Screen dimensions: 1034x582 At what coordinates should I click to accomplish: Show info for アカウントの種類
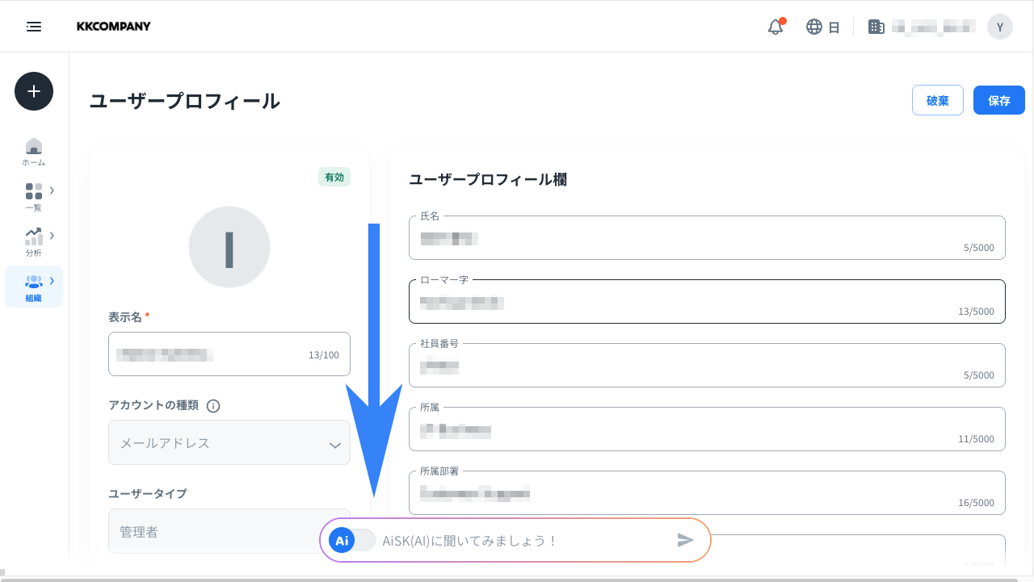(213, 405)
